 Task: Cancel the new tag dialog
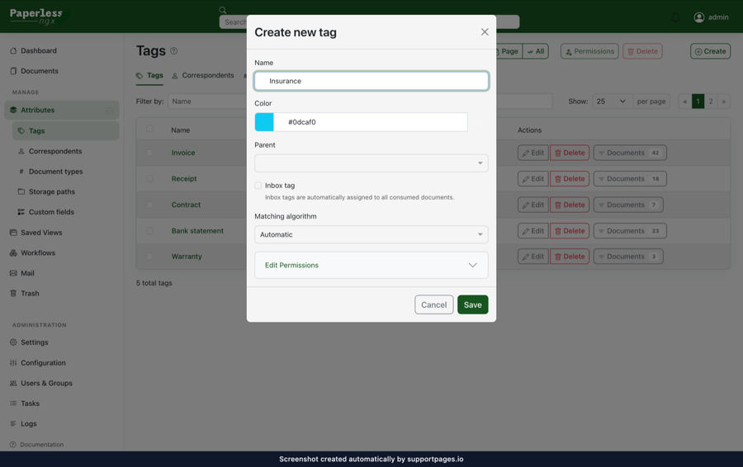[x=433, y=304]
